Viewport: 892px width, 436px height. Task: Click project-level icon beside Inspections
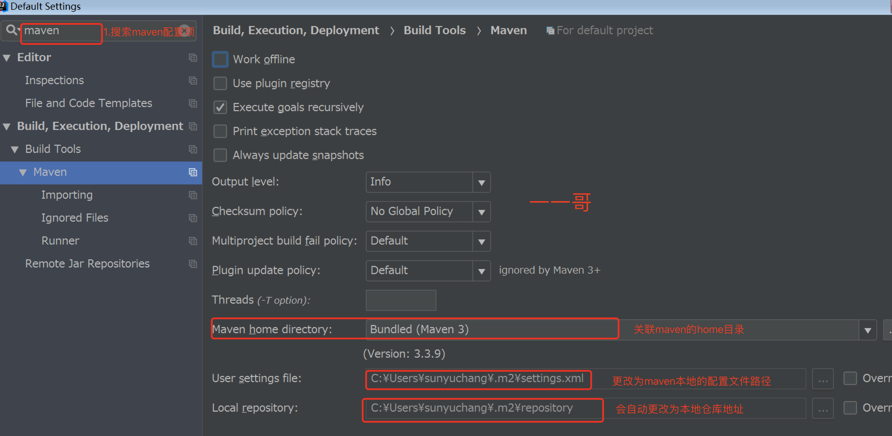pos(193,81)
